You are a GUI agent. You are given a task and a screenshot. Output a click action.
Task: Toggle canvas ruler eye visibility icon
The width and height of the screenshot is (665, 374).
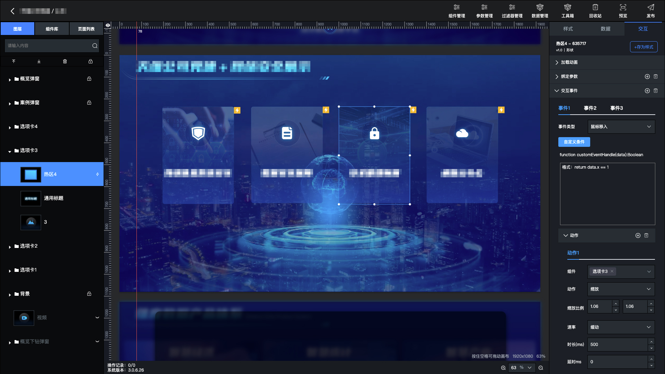pos(108,25)
